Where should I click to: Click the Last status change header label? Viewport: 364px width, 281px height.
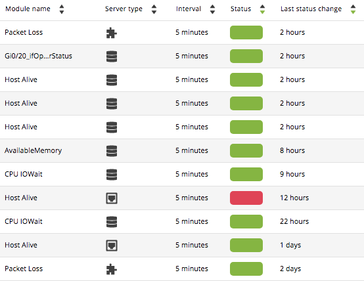[311, 9]
